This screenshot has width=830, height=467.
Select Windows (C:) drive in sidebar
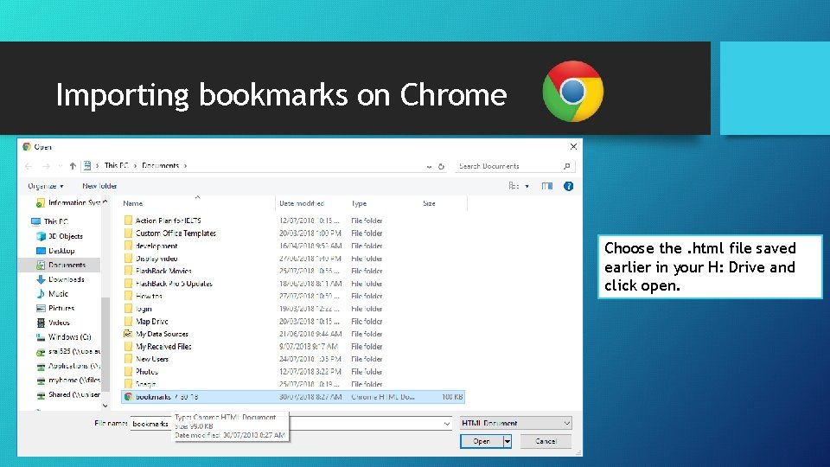[x=69, y=336]
